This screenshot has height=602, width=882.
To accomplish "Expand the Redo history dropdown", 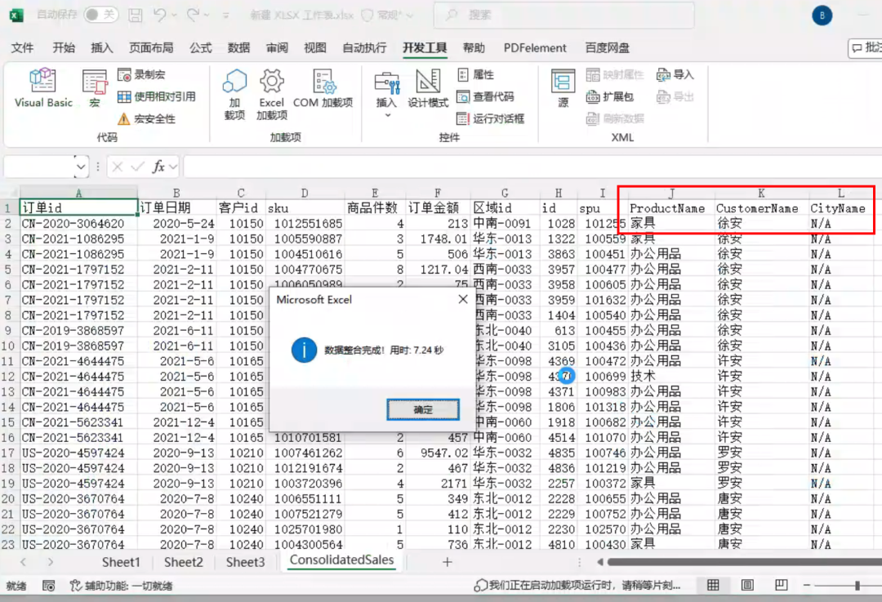I will coord(207,16).
